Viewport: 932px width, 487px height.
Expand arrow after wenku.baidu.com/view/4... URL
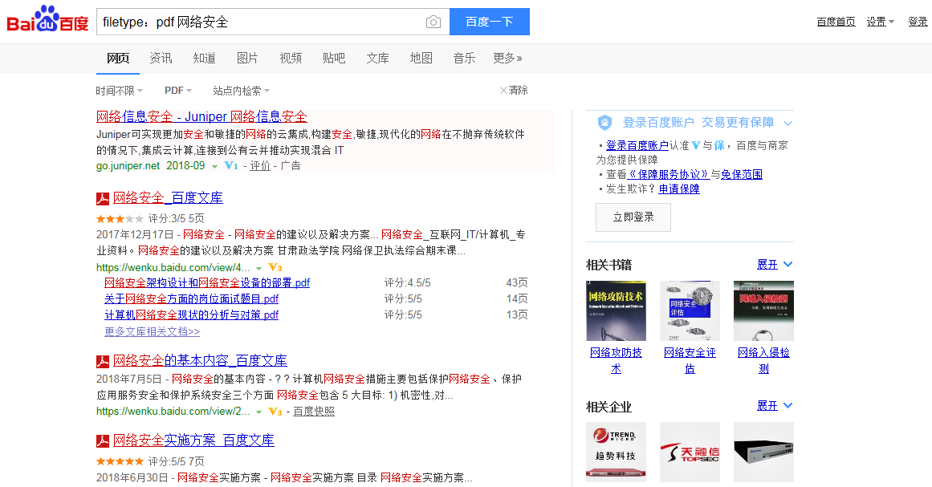pyautogui.click(x=258, y=269)
